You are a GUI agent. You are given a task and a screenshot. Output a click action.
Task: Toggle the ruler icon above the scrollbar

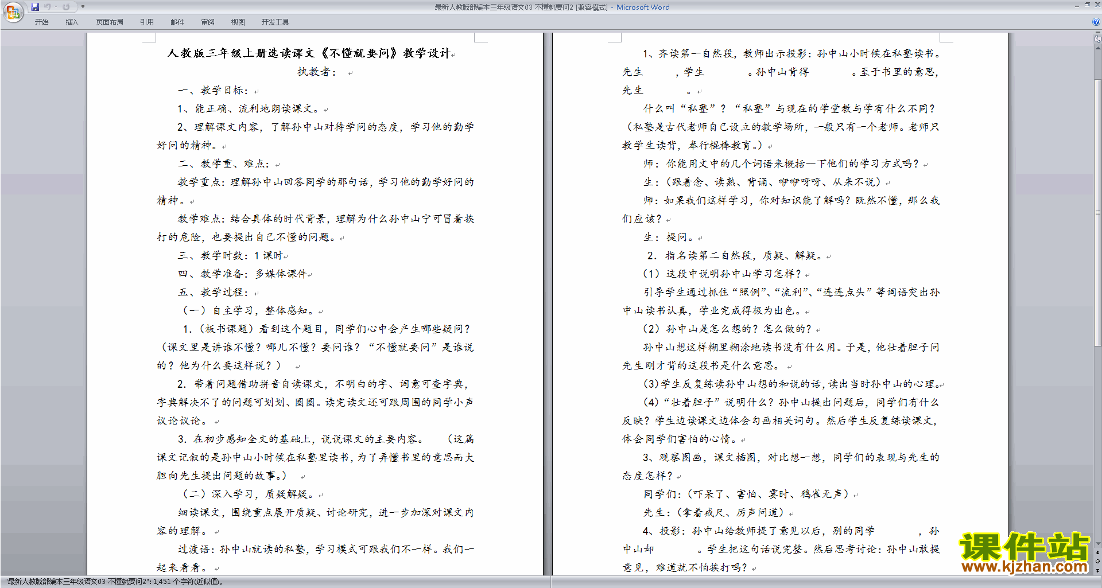[1098, 40]
